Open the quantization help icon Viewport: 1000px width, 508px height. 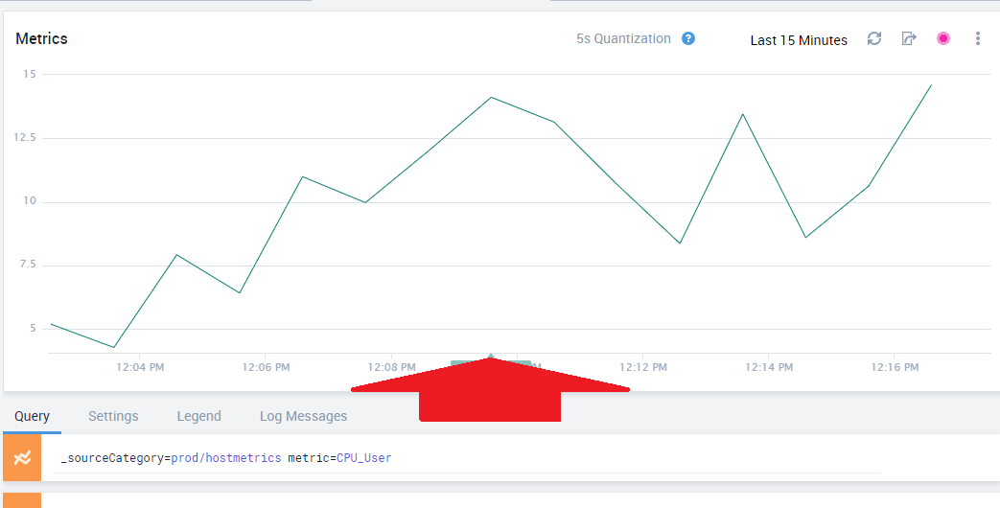(x=688, y=39)
